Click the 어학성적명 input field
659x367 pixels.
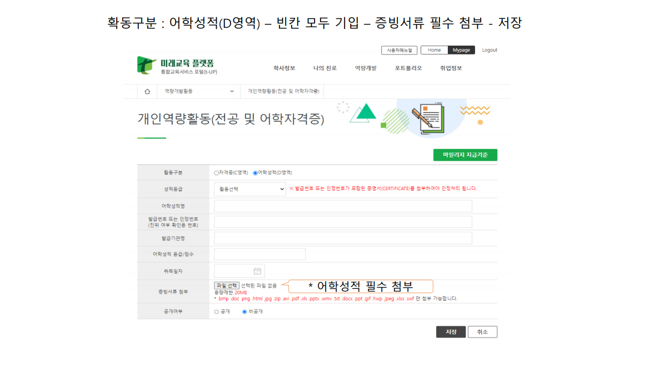343,206
